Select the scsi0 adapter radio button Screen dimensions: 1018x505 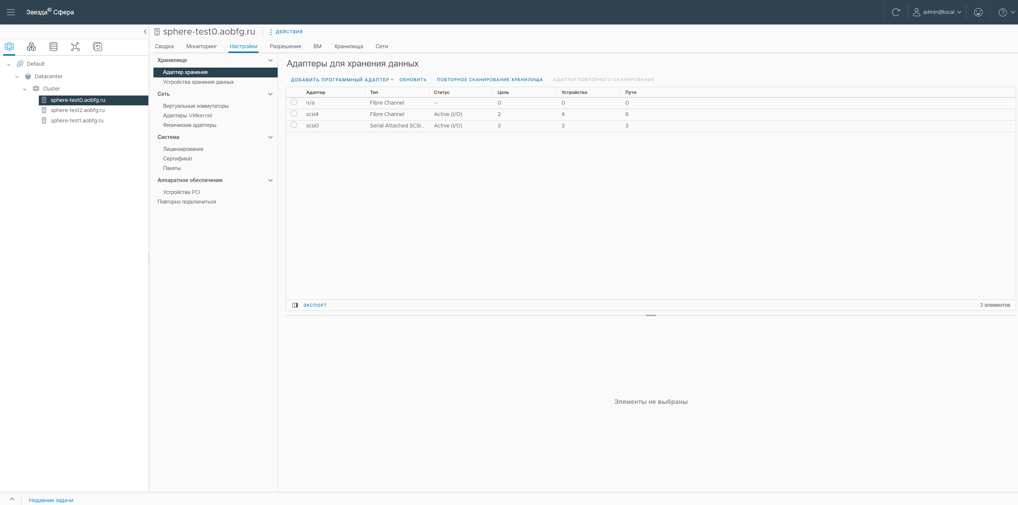pos(294,125)
